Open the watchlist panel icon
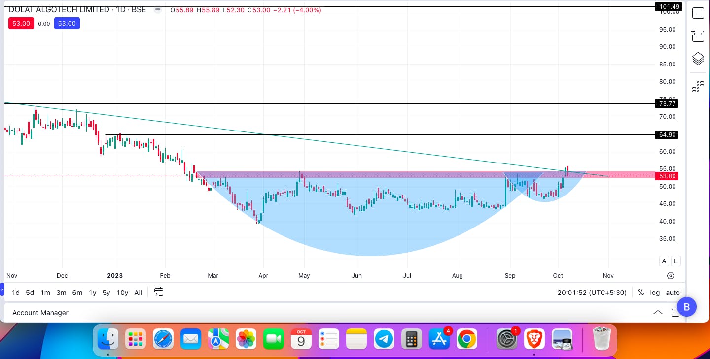The height and width of the screenshot is (359, 710). [698, 13]
